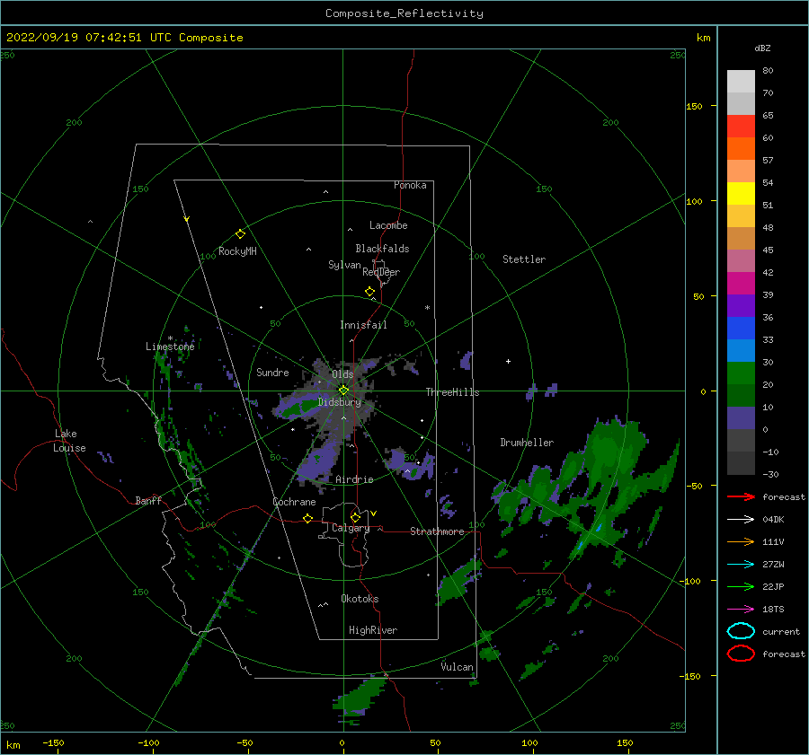Click the 2022/09/19 07:42:51 UTC Composite timestamp
This screenshot has width=809, height=755.
click(x=124, y=38)
